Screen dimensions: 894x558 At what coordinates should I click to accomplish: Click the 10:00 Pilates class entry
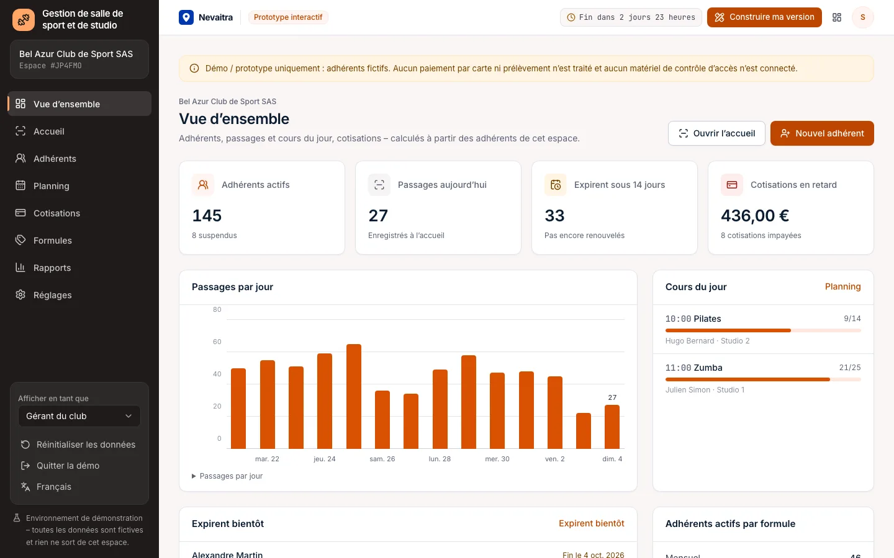[x=763, y=329]
